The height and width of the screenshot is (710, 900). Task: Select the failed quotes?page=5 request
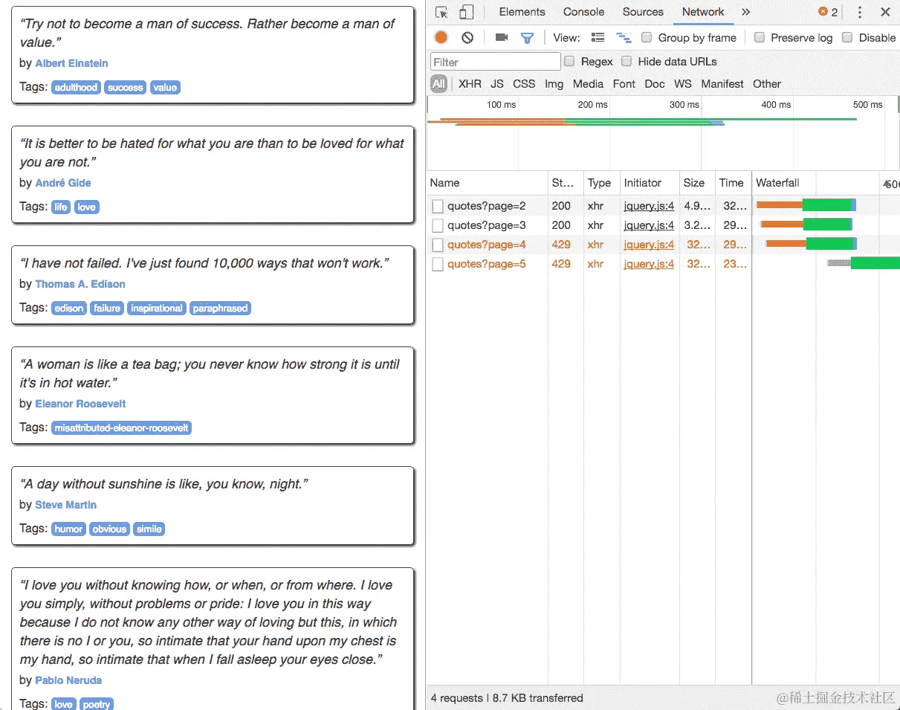[487, 264]
